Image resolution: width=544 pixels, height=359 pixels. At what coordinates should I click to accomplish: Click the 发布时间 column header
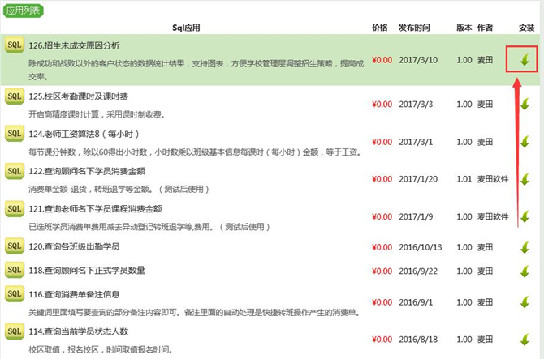414,28
